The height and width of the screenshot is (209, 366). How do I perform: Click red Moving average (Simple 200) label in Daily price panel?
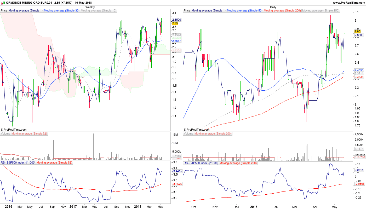[x=282, y=11]
